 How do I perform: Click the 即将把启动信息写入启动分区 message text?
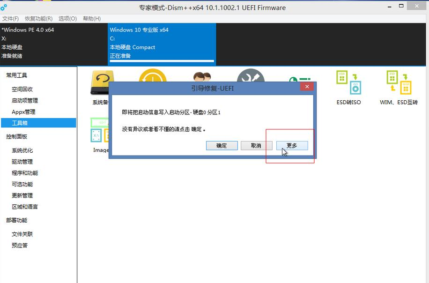coord(171,112)
